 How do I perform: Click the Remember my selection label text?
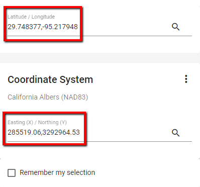pos(57,172)
